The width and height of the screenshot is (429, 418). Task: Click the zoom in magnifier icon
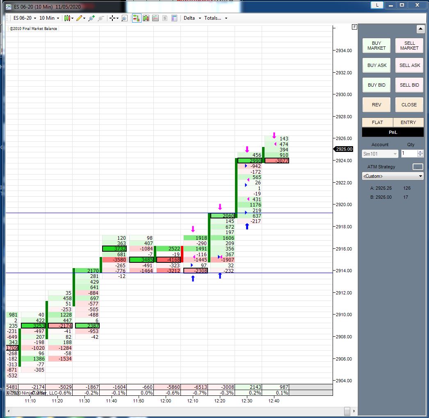click(x=91, y=18)
